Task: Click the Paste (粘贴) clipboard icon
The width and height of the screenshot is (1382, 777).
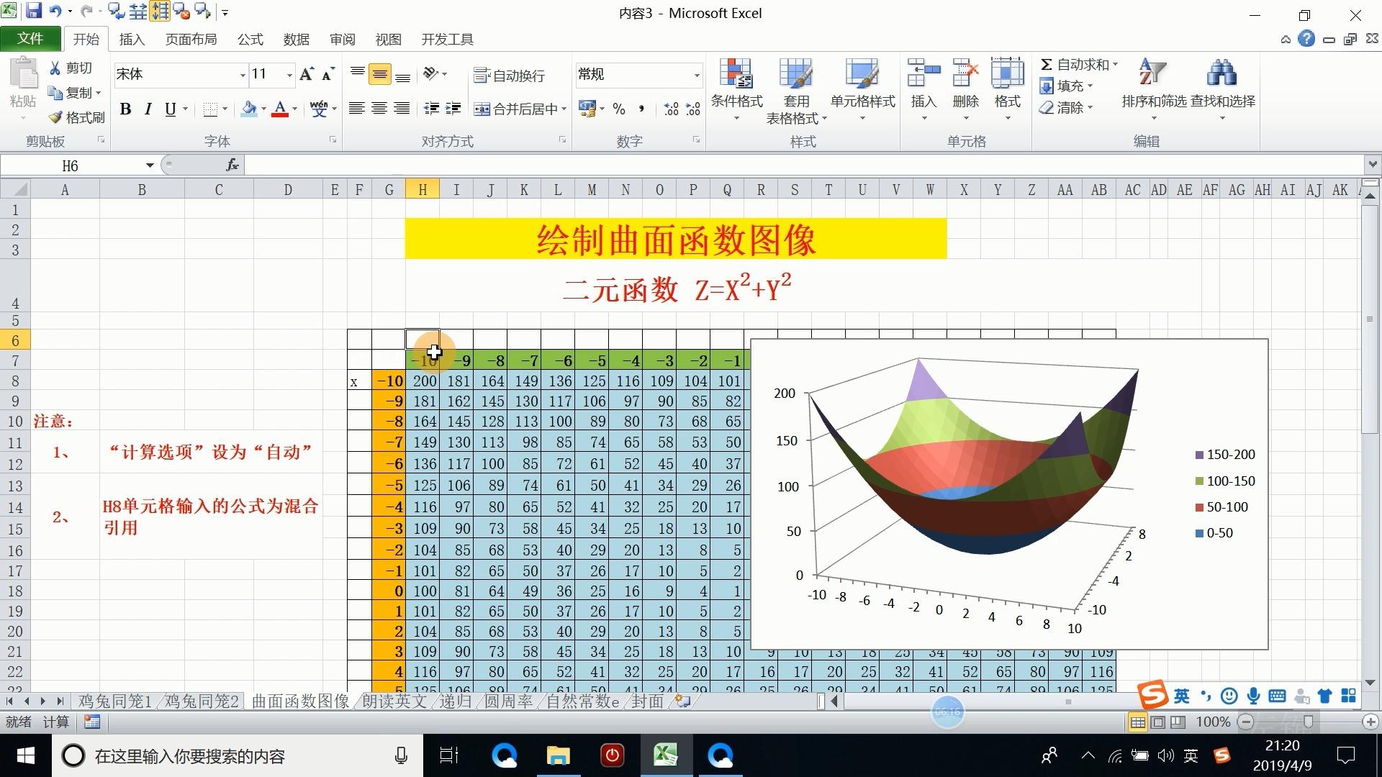Action: [x=23, y=74]
